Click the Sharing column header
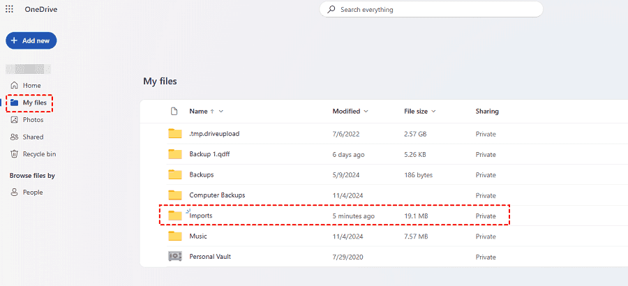The width and height of the screenshot is (628, 286). 487,112
